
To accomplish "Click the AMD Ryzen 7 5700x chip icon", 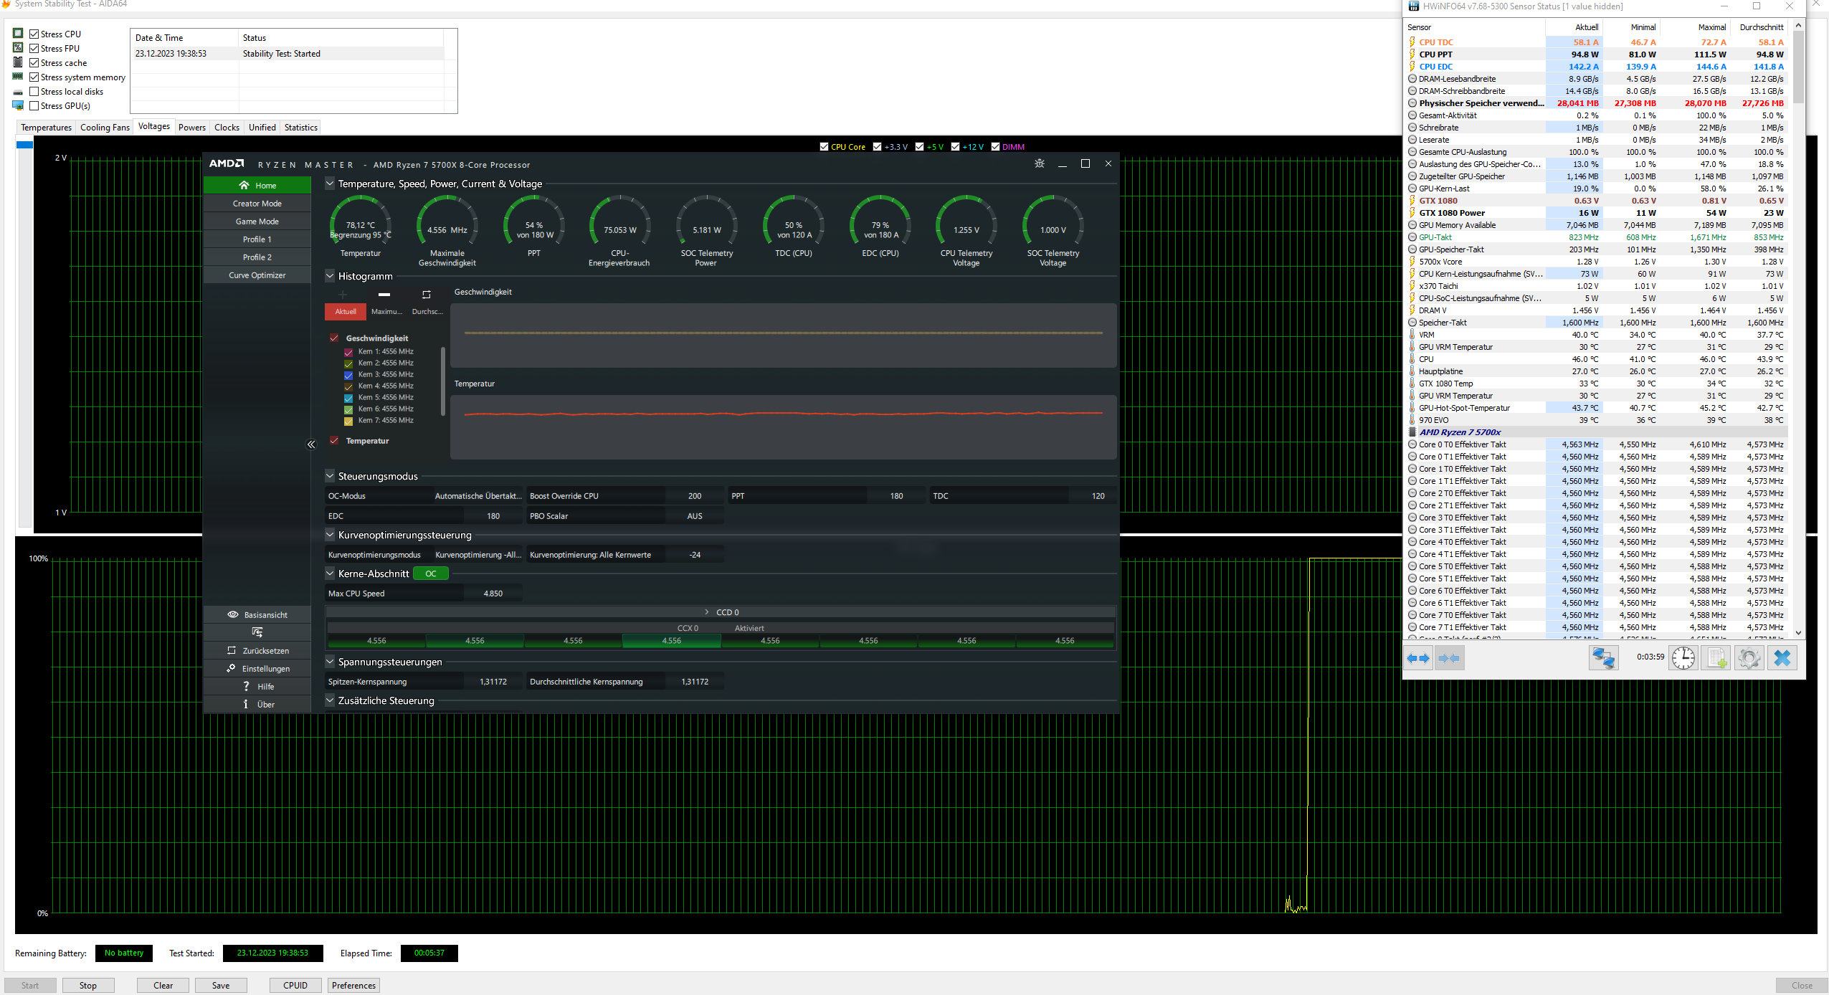I will click(1412, 432).
